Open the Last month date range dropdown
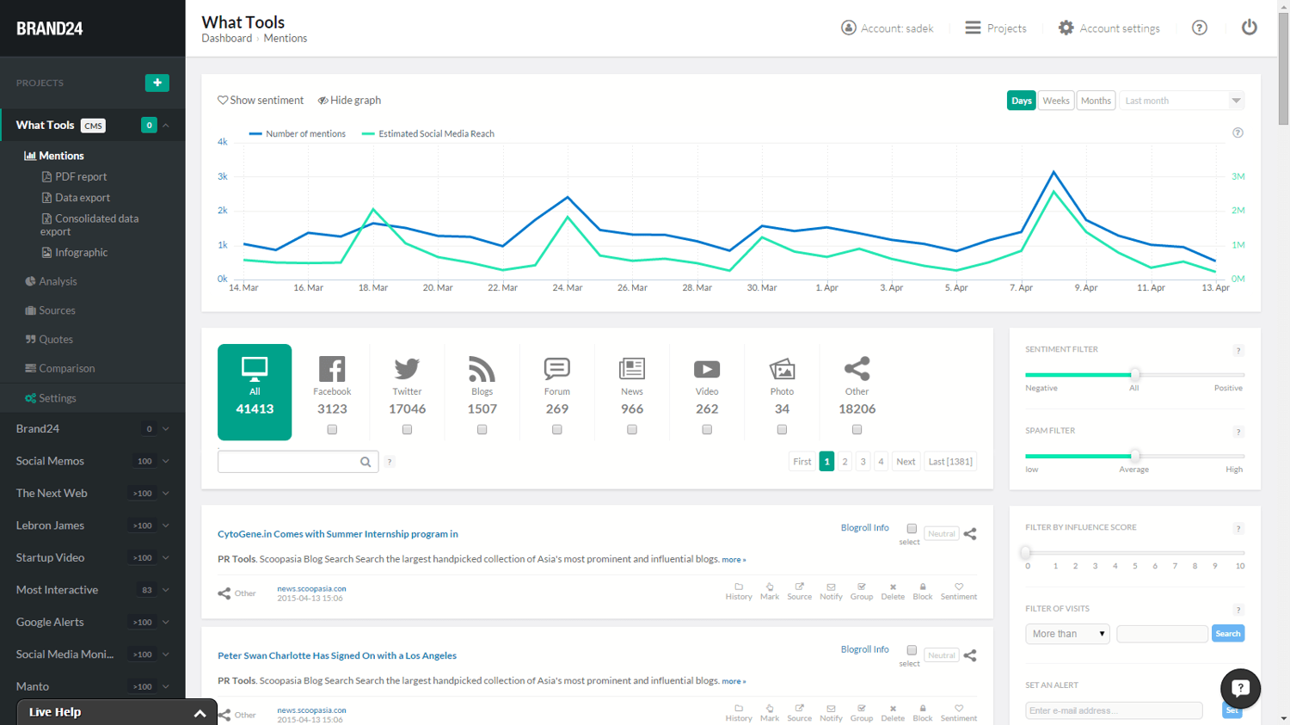 click(x=1182, y=101)
